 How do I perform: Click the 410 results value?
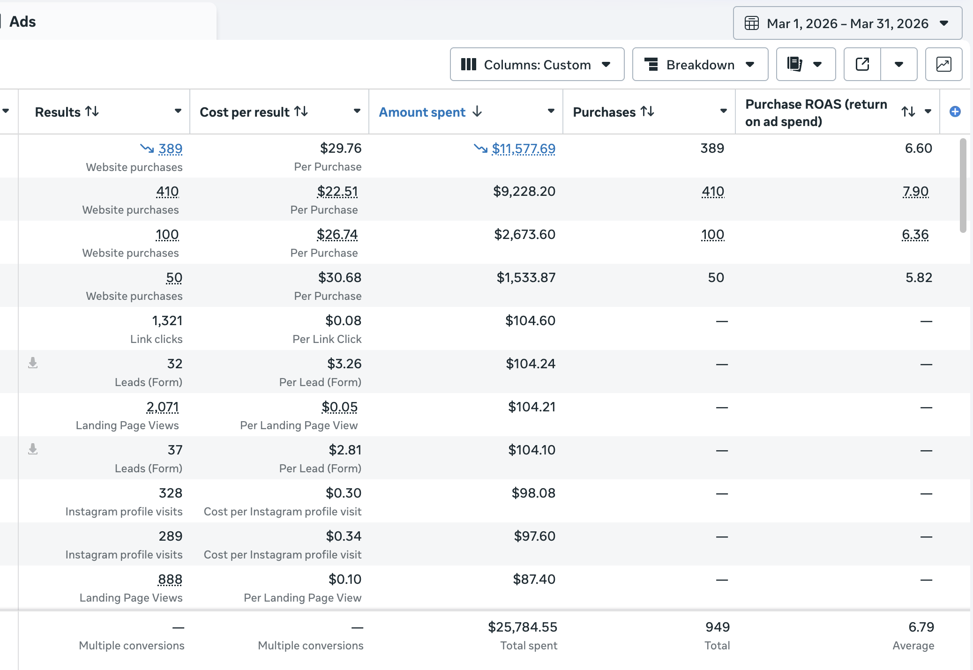[x=167, y=191]
